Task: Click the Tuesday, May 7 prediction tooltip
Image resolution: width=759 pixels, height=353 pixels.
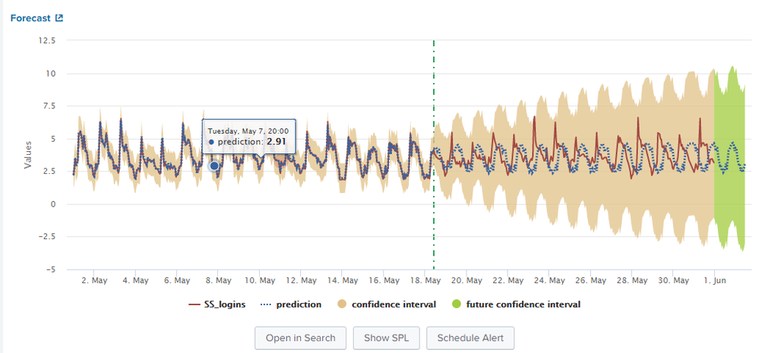Action: 248,136
